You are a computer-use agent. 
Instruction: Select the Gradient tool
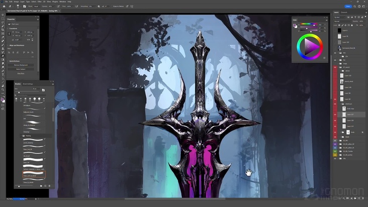(x=3, y=60)
